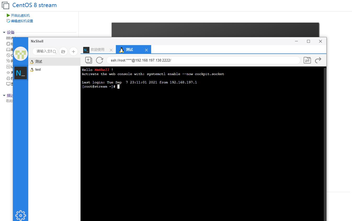Open NxShell settings via the gear icon
352x221 pixels.
20,215
